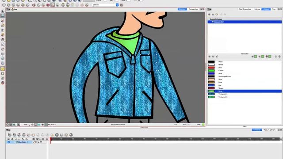Add a new palette with plus icon above Scene Palettes
The height and width of the screenshot is (159, 283).
click(x=209, y=15)
